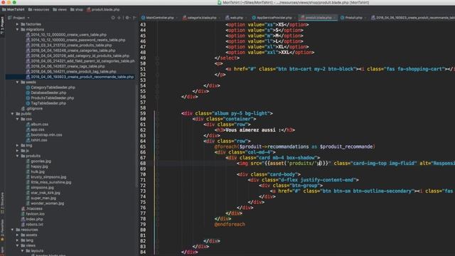Click the locate/scroll from source icon in Project panel

(x=113, y=18)
